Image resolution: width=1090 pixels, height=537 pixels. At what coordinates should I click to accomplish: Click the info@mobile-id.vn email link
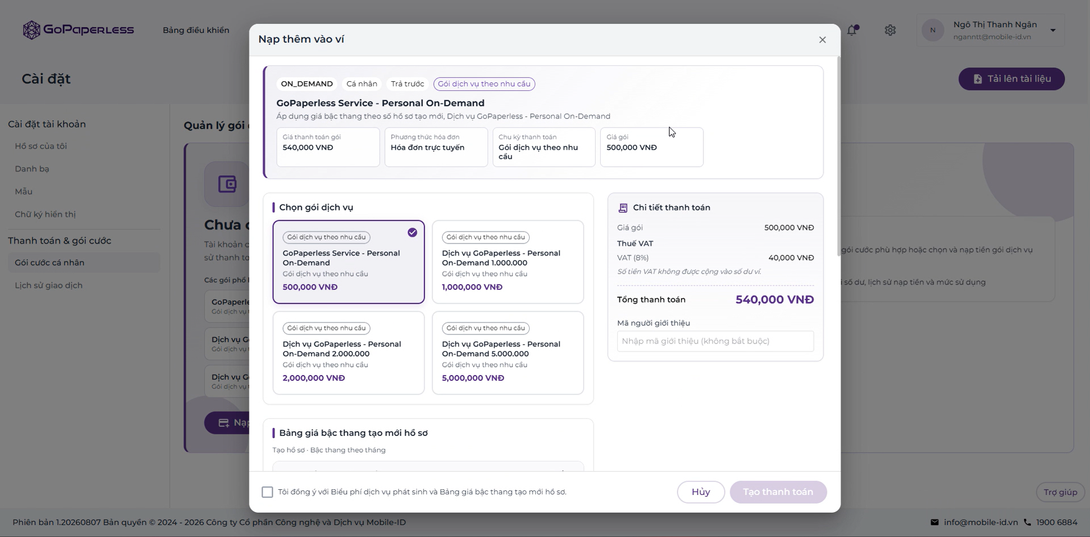pos(981,522)
